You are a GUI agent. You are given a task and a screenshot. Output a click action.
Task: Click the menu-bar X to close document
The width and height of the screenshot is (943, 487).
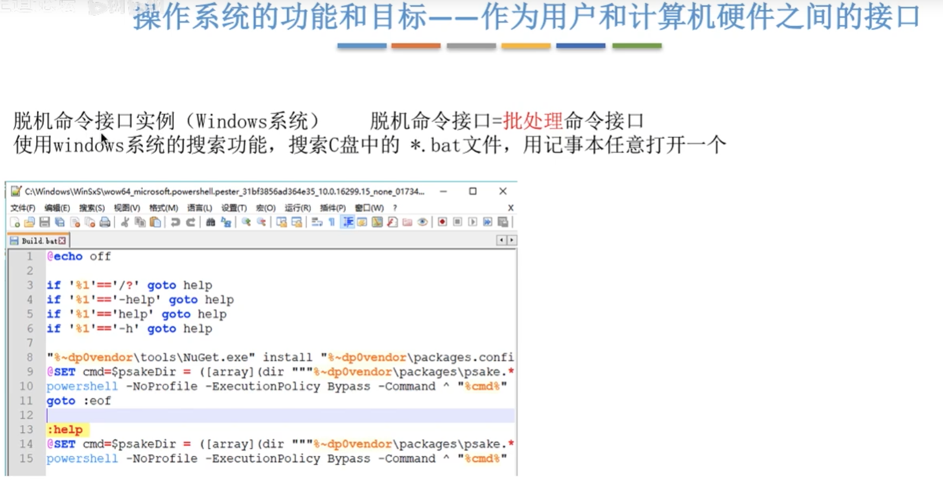[510, 208]
